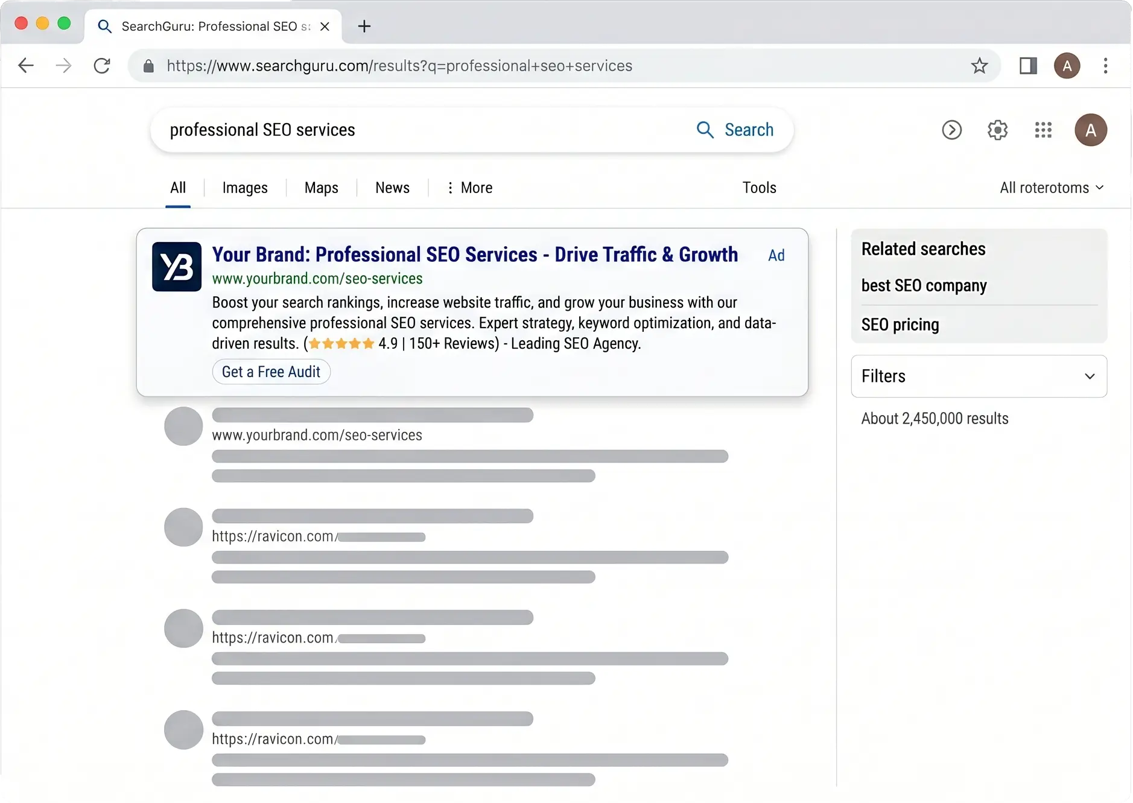Click the Get a Free Audit button
1133x803 pixels.
point(271,372)
